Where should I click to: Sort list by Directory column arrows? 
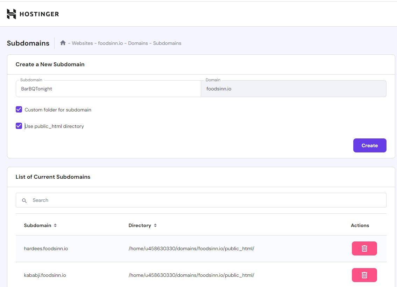[155, 226]
